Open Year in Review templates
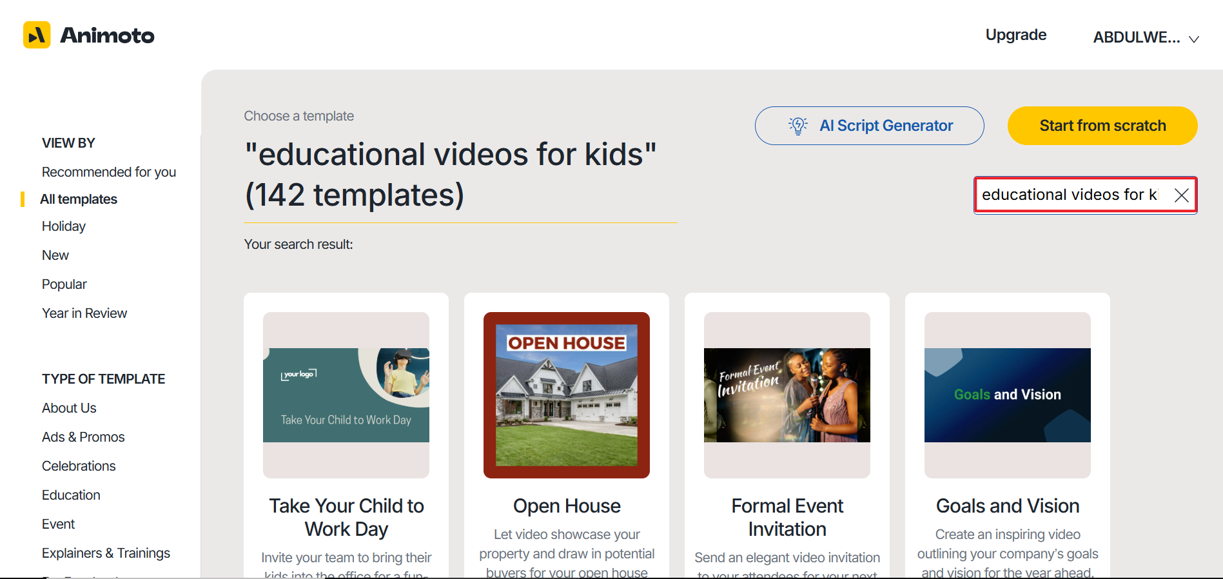The width and height of the screenshot is (1223, 579). pyautogui.click(x=84, y=313)
